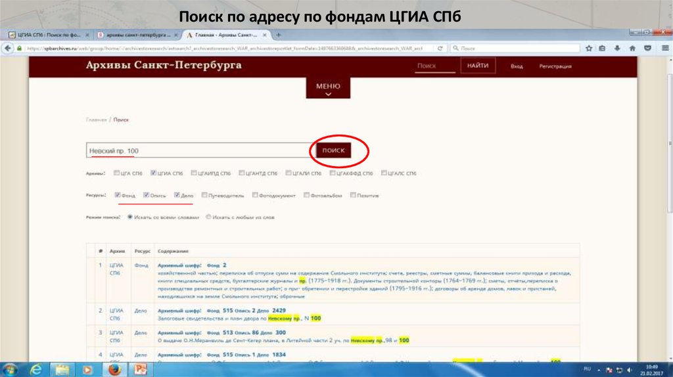Open PowerPoint from the taskbar
The height and width of the screenshot is (377, 673).
pyautogui.click(x=140, y=368)
